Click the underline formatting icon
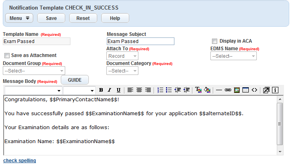The width and height of the screenshot is (290, 165). (x=118, y=90)
